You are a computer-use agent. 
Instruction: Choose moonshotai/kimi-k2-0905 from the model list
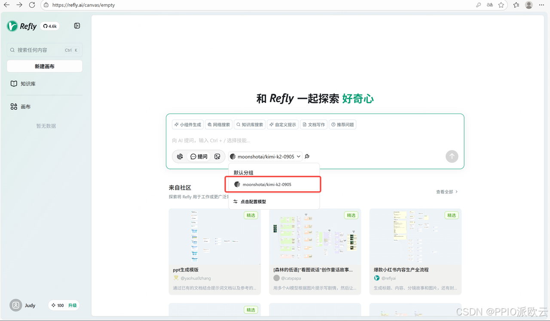[x=273, y=184]
